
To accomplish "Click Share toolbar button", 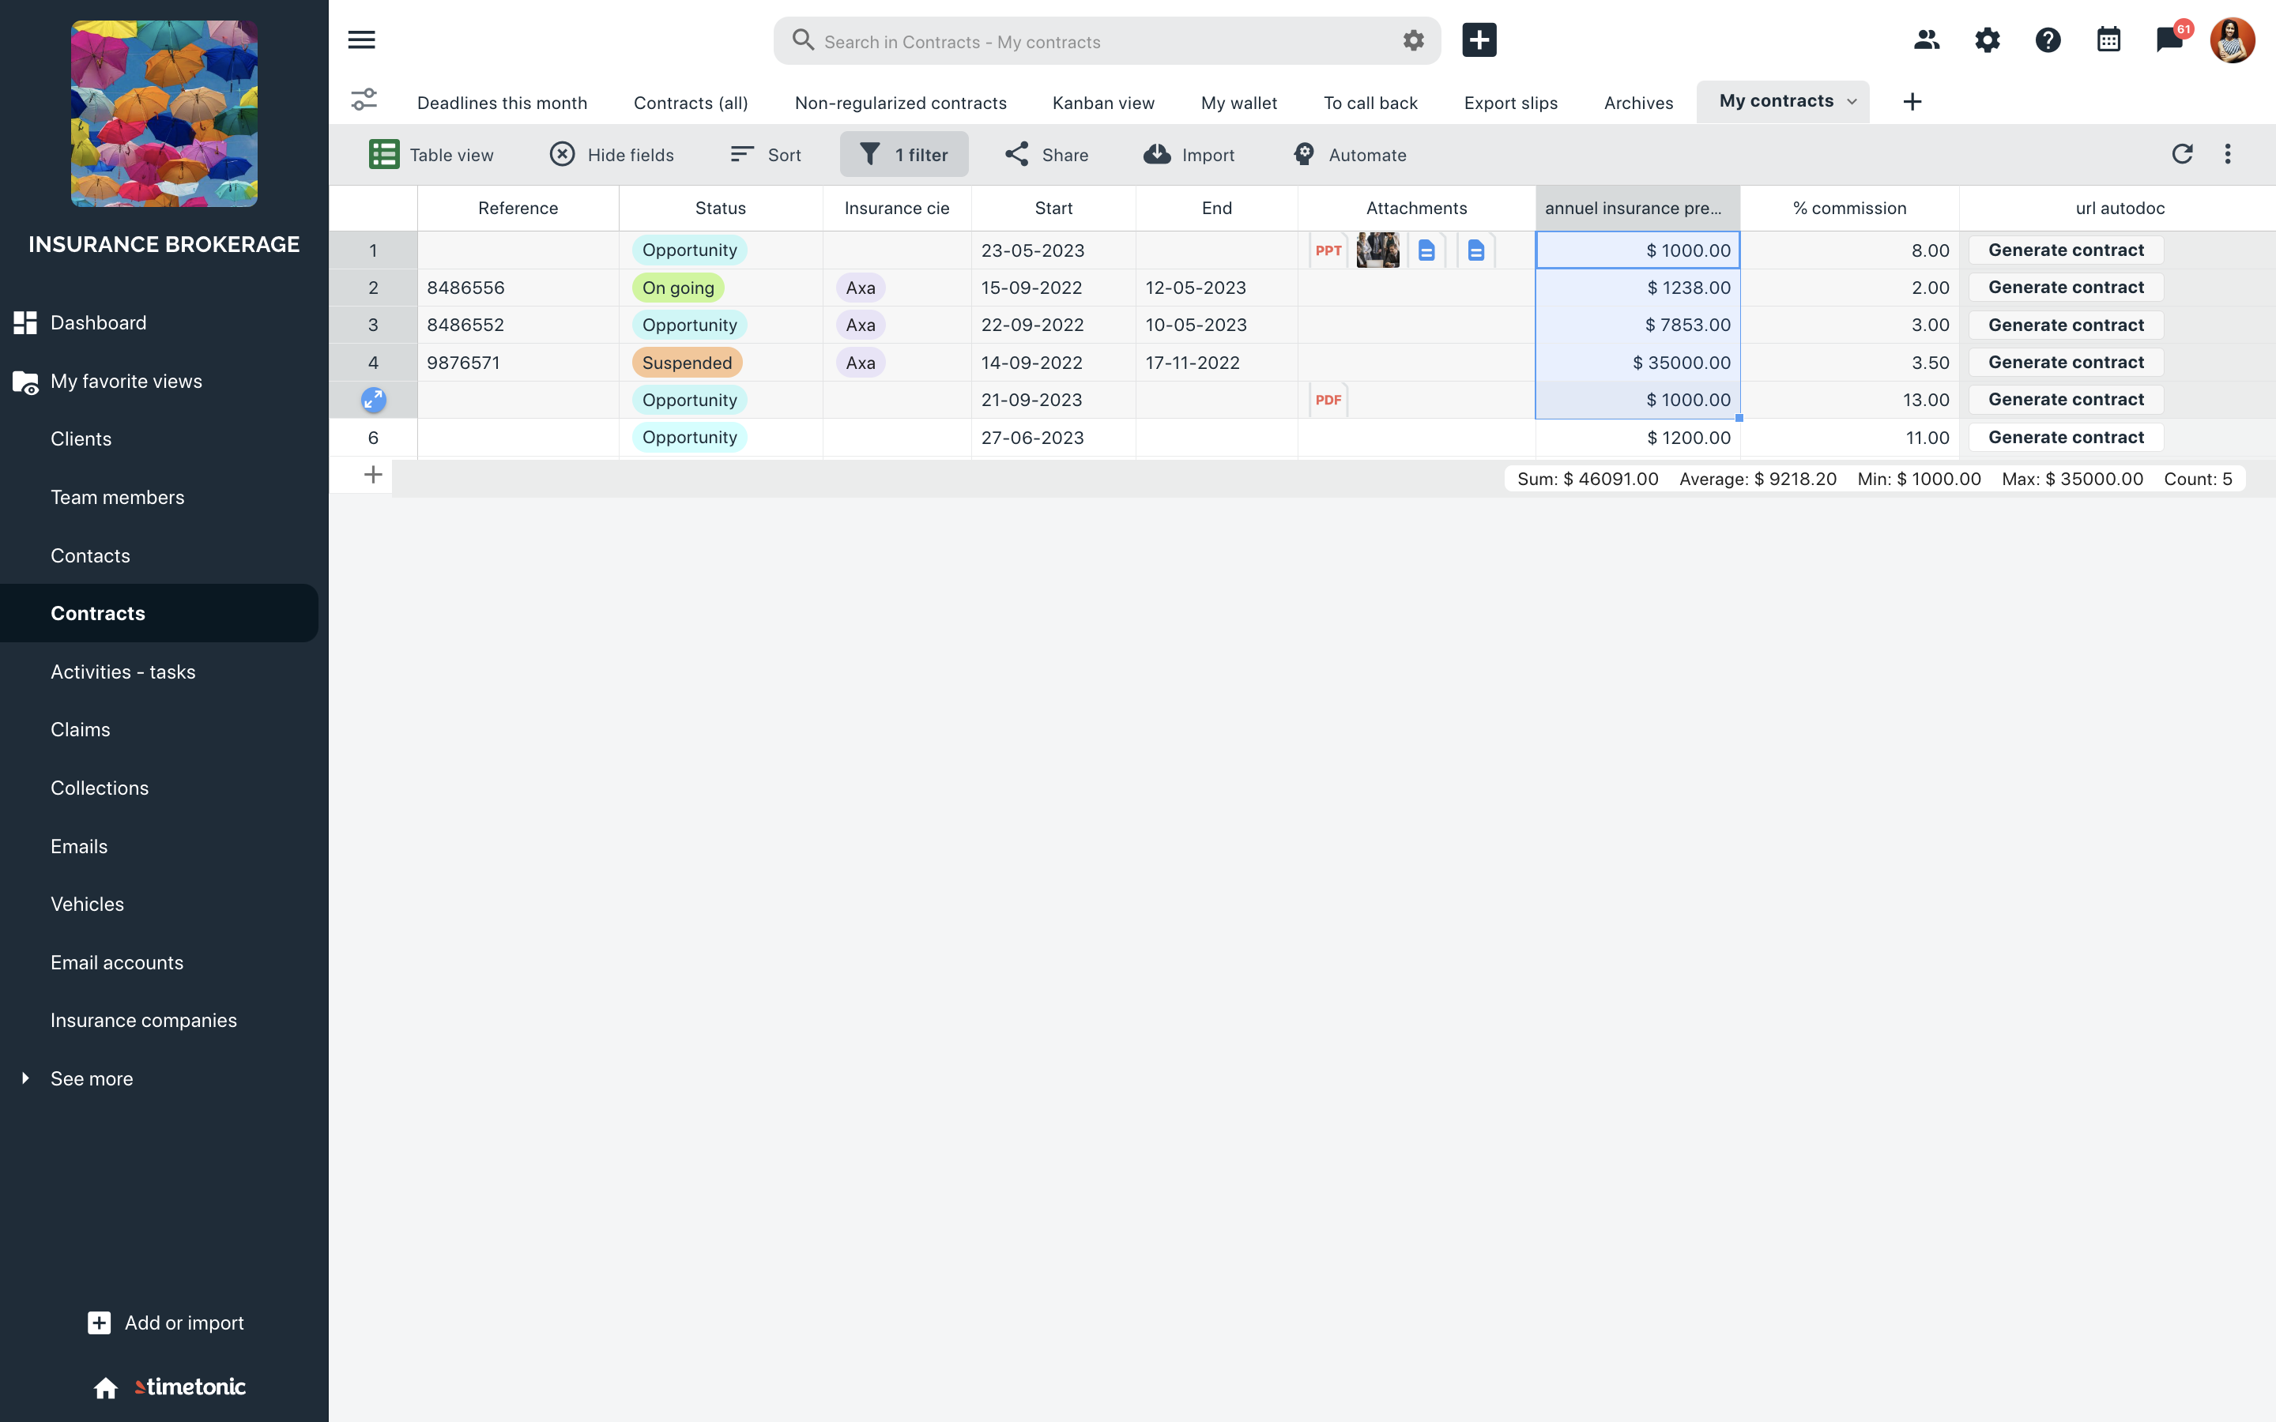I will pyautogui.click(x=1046, y=154).
